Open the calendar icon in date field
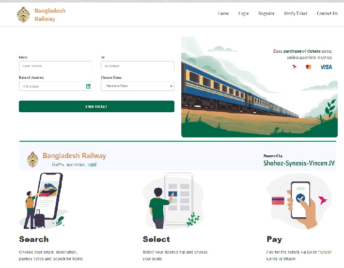The height and width of the screenshot is (268, 344). tap(88, 86)
